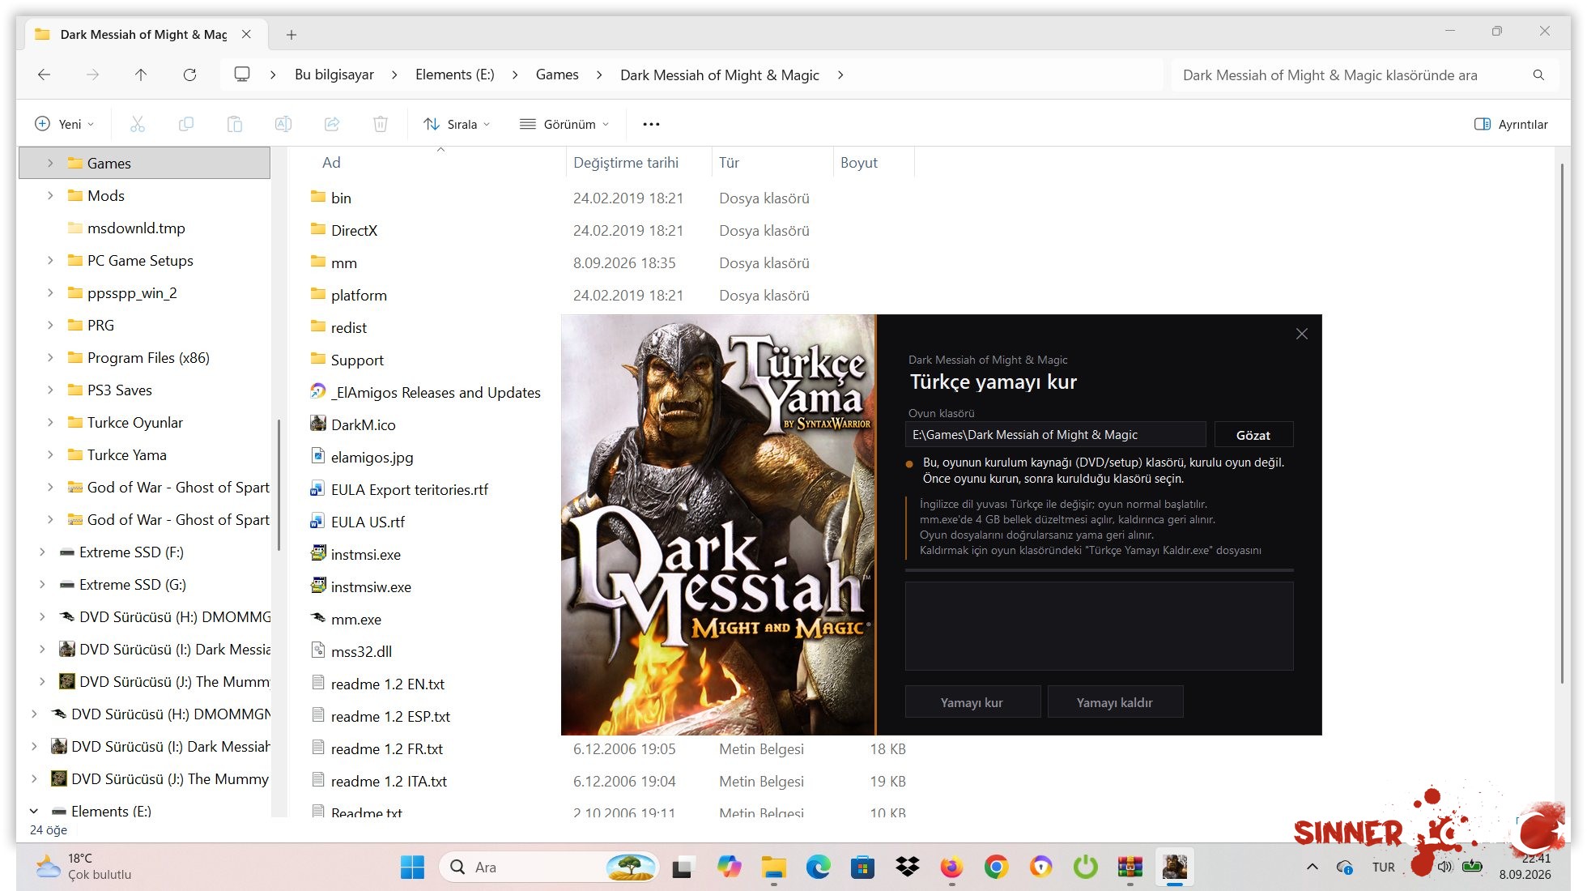Open the Windows Start menu
1587x891 pixels.
pos(412,868)
